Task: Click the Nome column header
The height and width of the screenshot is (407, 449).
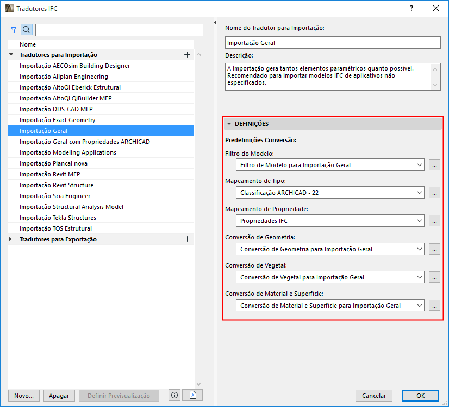Action: (x=101, y=44)
